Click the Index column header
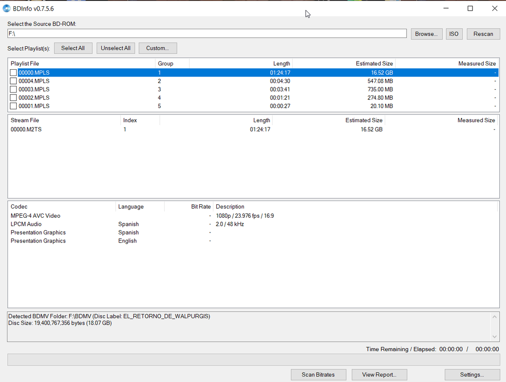Image resolution: width=506 pixels, height=382 pixels. (140, 120)
